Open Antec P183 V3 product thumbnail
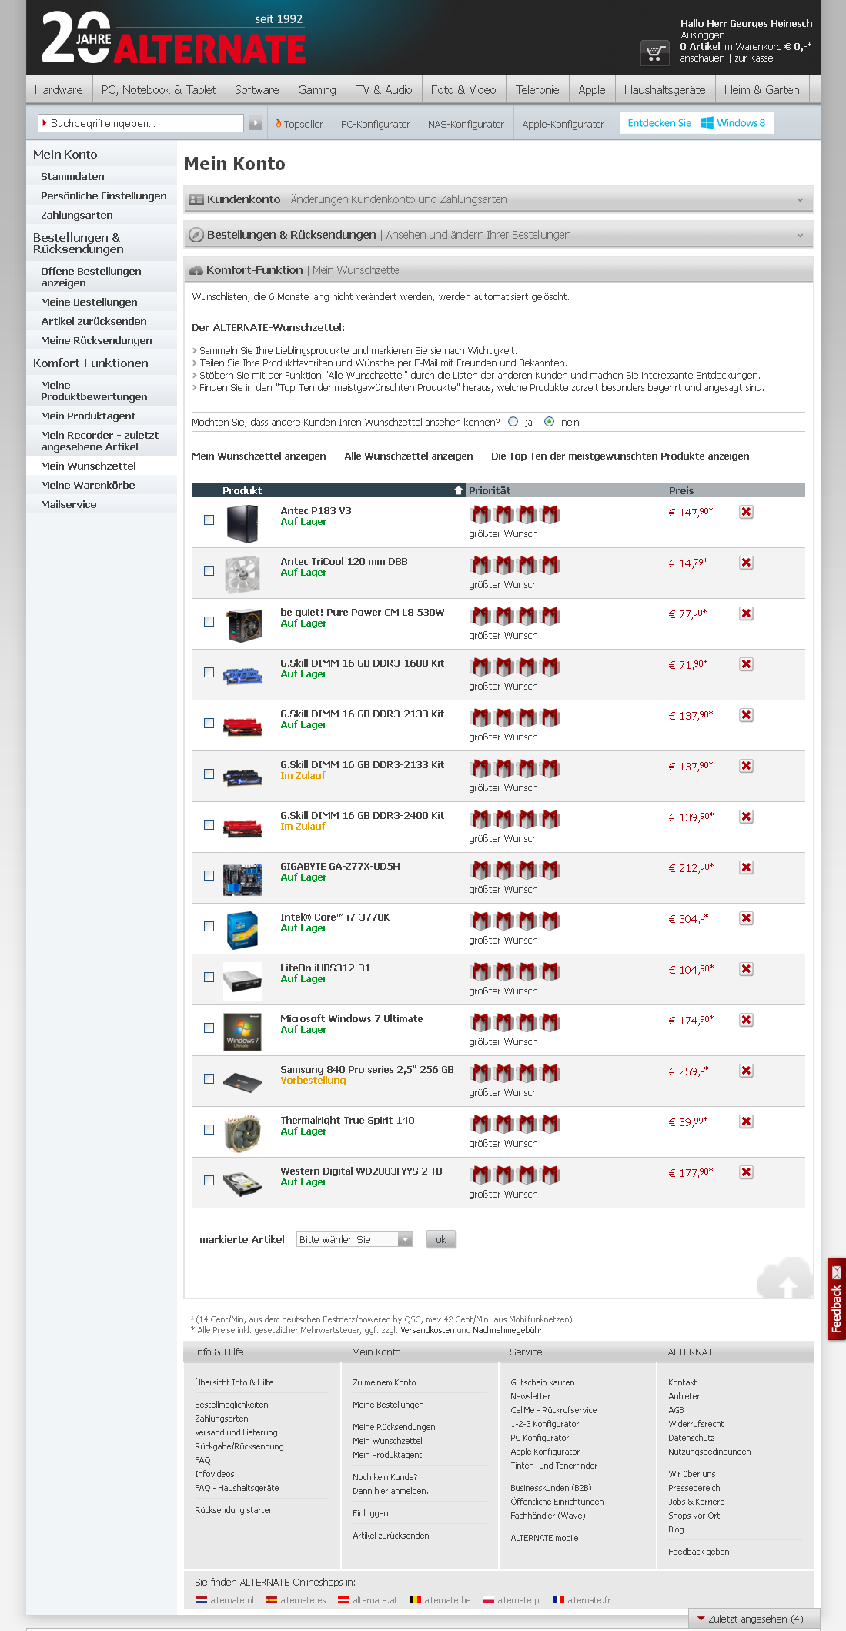 point(242,523)
